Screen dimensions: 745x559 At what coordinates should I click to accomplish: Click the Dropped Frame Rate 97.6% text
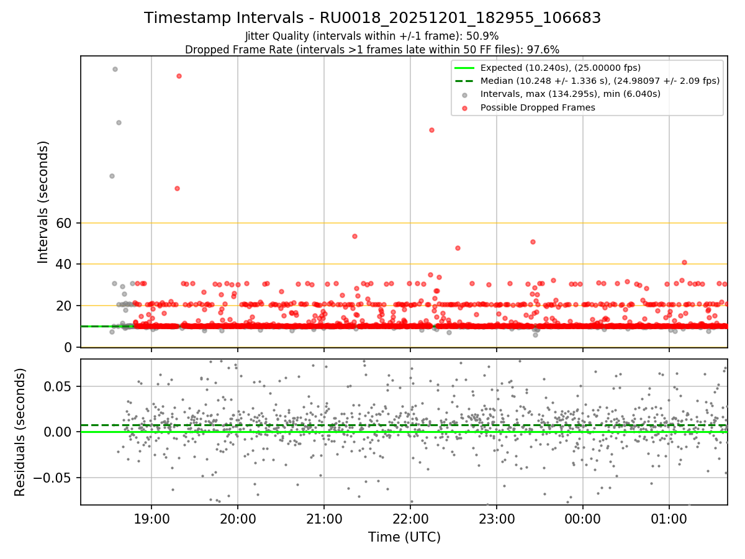point(372,50)
